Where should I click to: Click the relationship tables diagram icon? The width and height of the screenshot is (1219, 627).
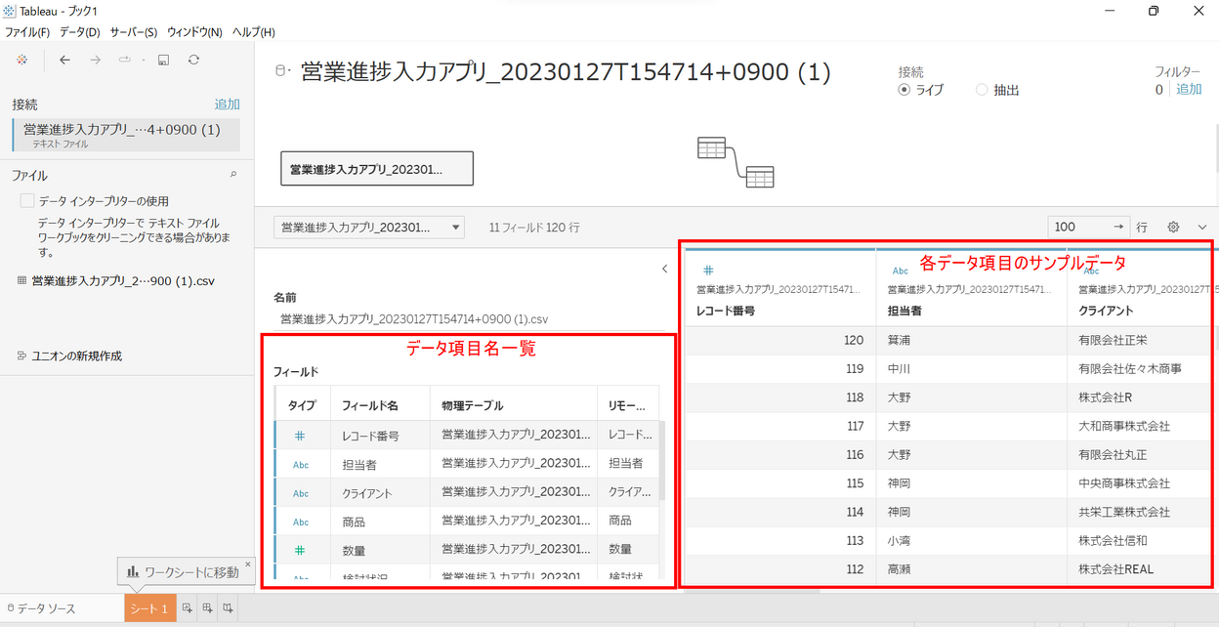(735, 162)
